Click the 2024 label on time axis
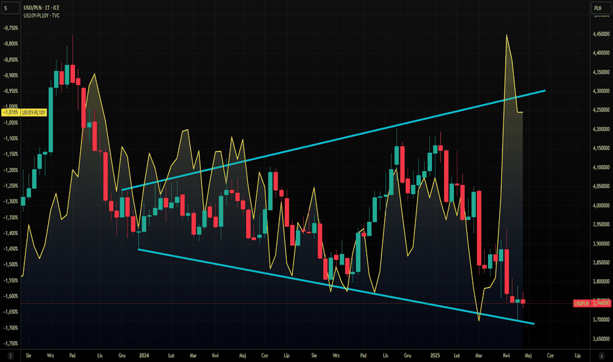The height and width of the screenshot is (362, 613). coord(144,354)
